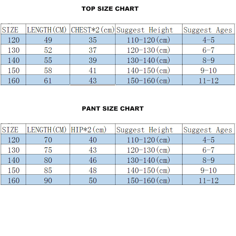Image resolution: width=236 pixels, height=236 pixels.
Task: Click pant chart SIZE header
Action: 10,130
